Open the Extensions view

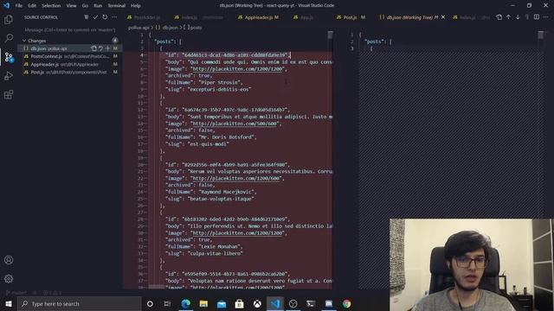(9, 94)
